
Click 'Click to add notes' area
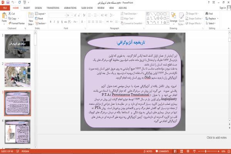coord(216,137)
